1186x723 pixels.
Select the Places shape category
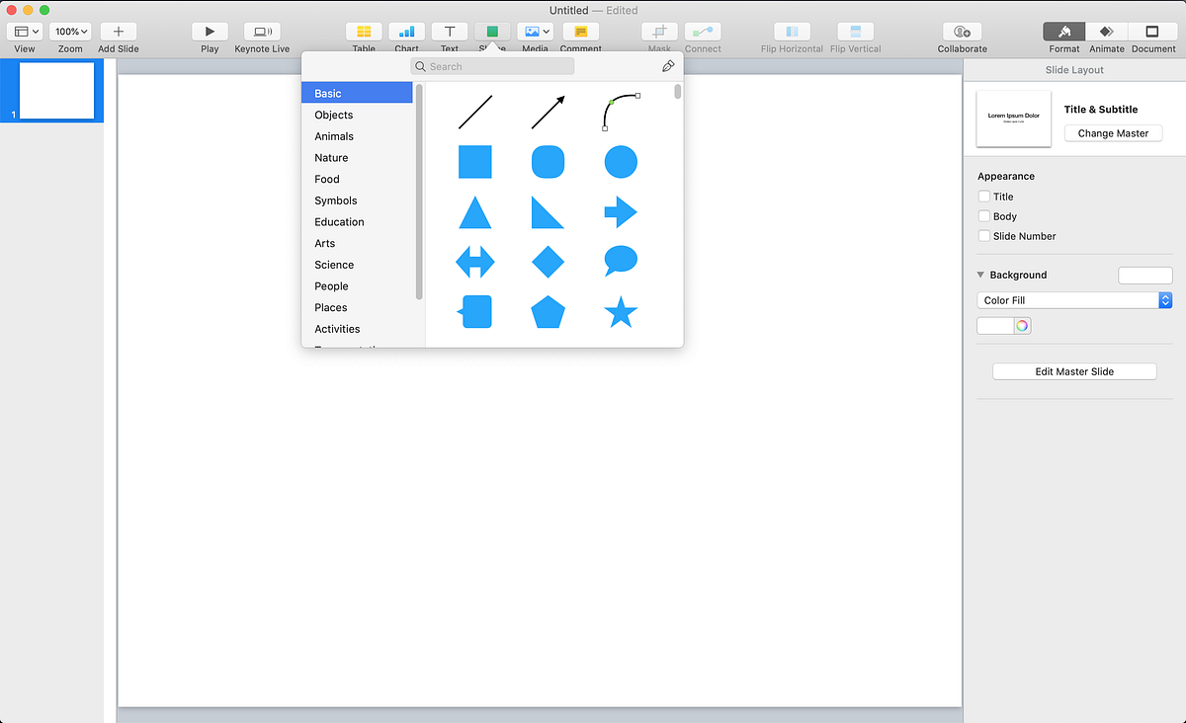[x=357, y=307]
